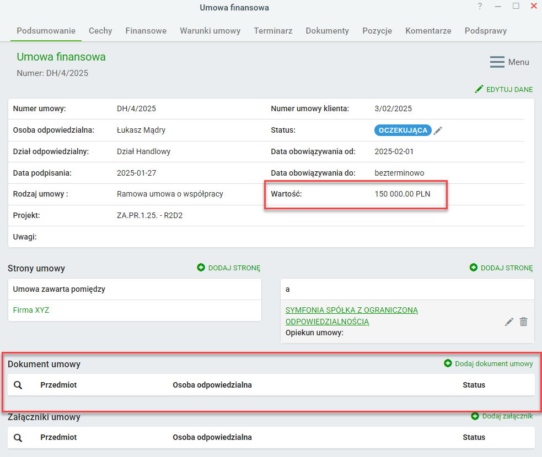Click right DODAJ STRONĘ above party 'a'

507,268
